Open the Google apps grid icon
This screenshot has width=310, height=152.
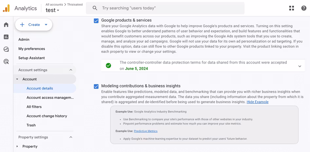[291, 8]
